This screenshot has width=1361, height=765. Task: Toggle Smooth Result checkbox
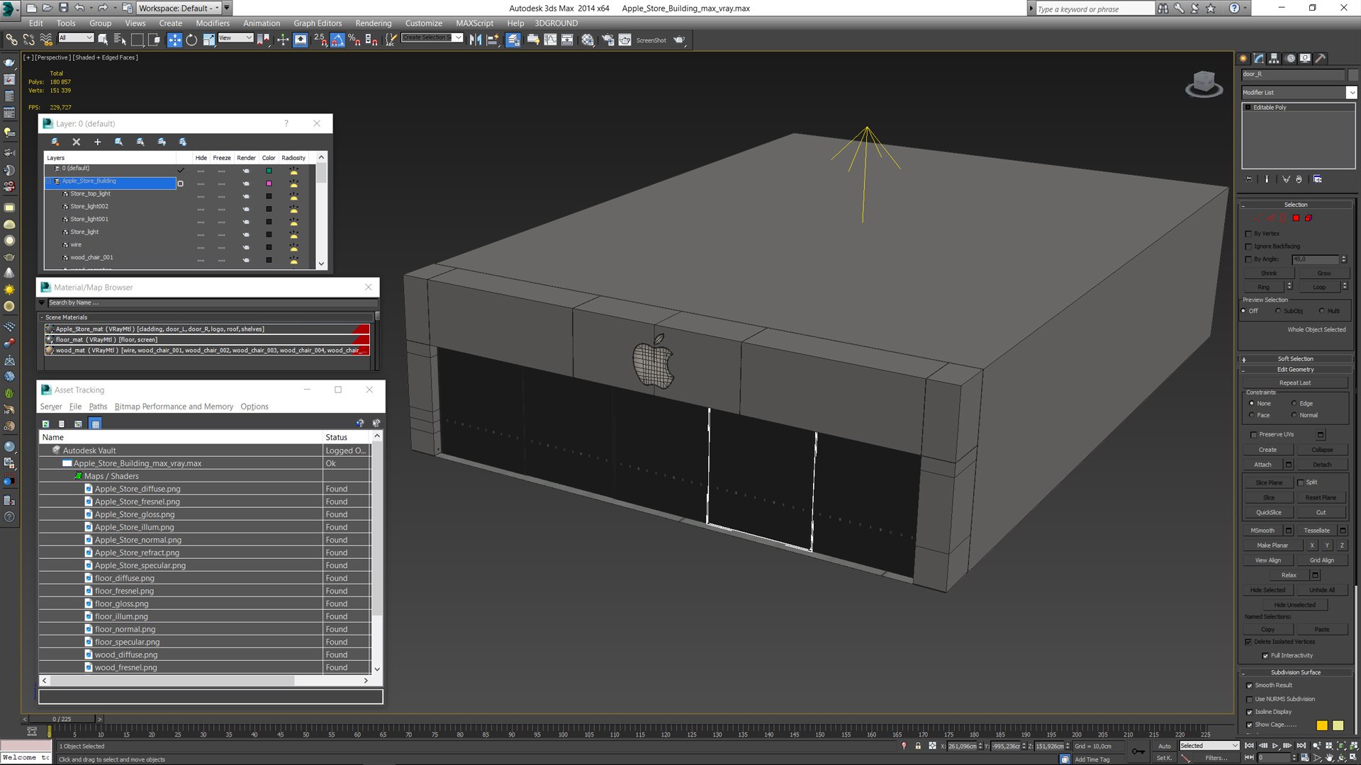(1249, 686)
